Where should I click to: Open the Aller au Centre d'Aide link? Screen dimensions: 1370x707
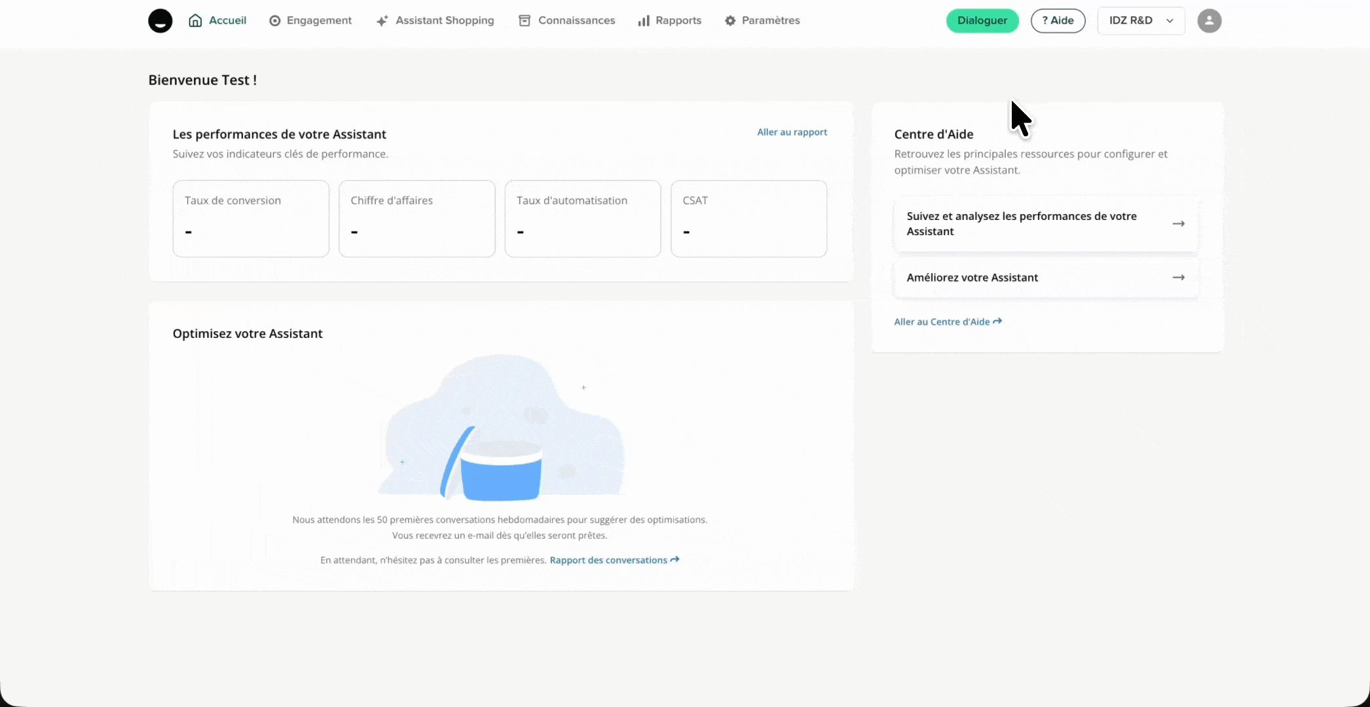pyautogui.click(x=947, y=321)
